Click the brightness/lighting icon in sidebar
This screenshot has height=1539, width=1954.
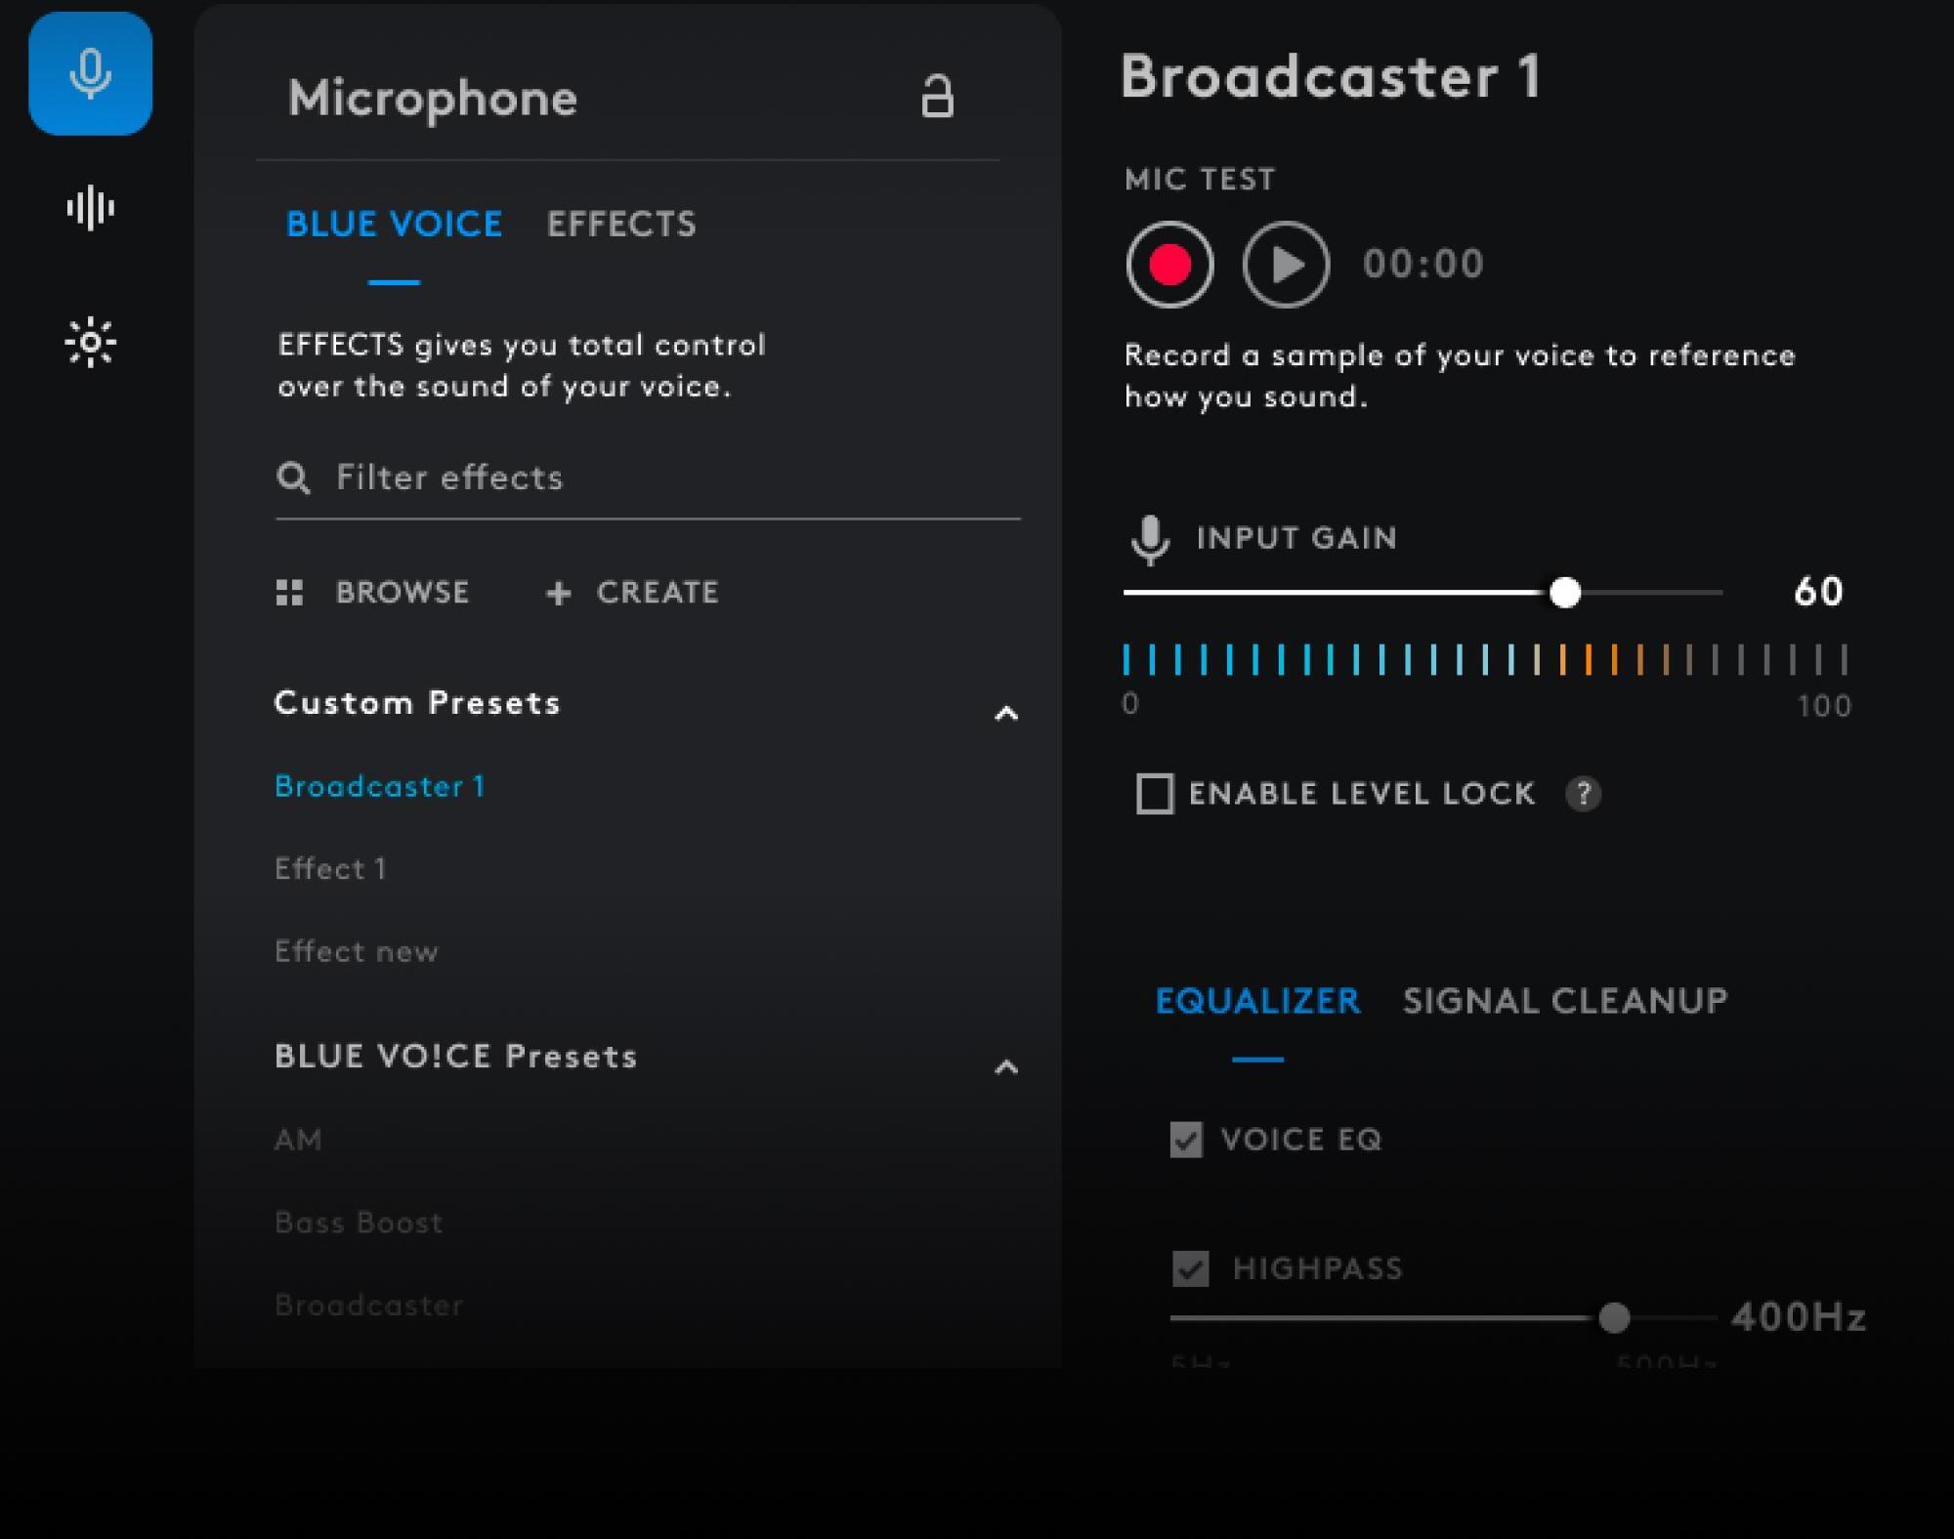point(91,341)
